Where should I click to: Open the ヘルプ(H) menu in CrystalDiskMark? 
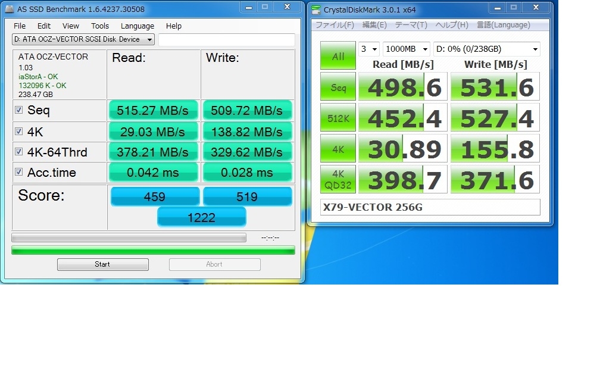pyautogui.click(x=452, y=25)
